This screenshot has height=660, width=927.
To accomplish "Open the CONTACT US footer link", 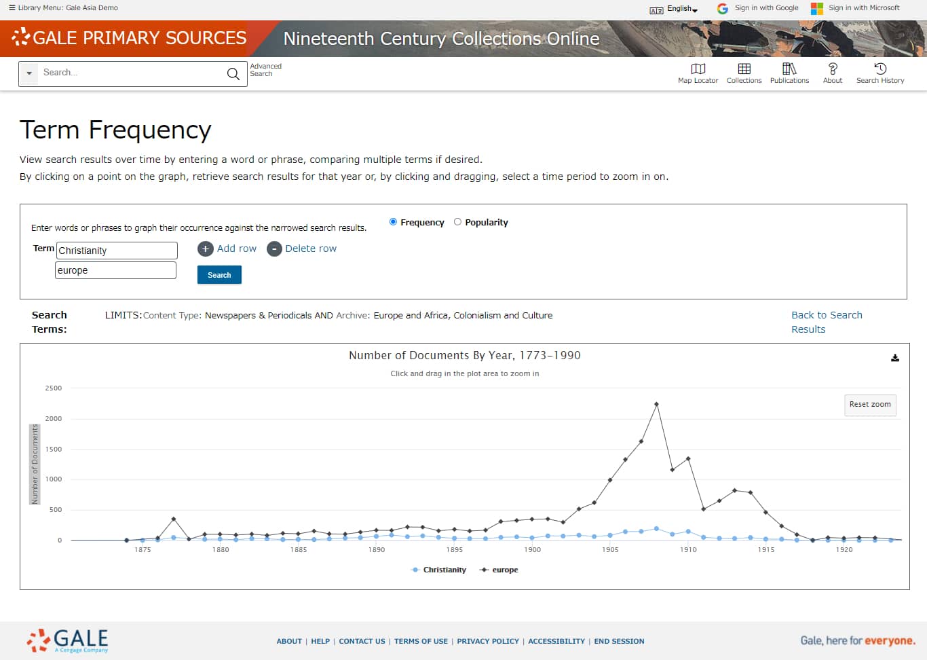I will pyautogui.click(x=362, y=641).
